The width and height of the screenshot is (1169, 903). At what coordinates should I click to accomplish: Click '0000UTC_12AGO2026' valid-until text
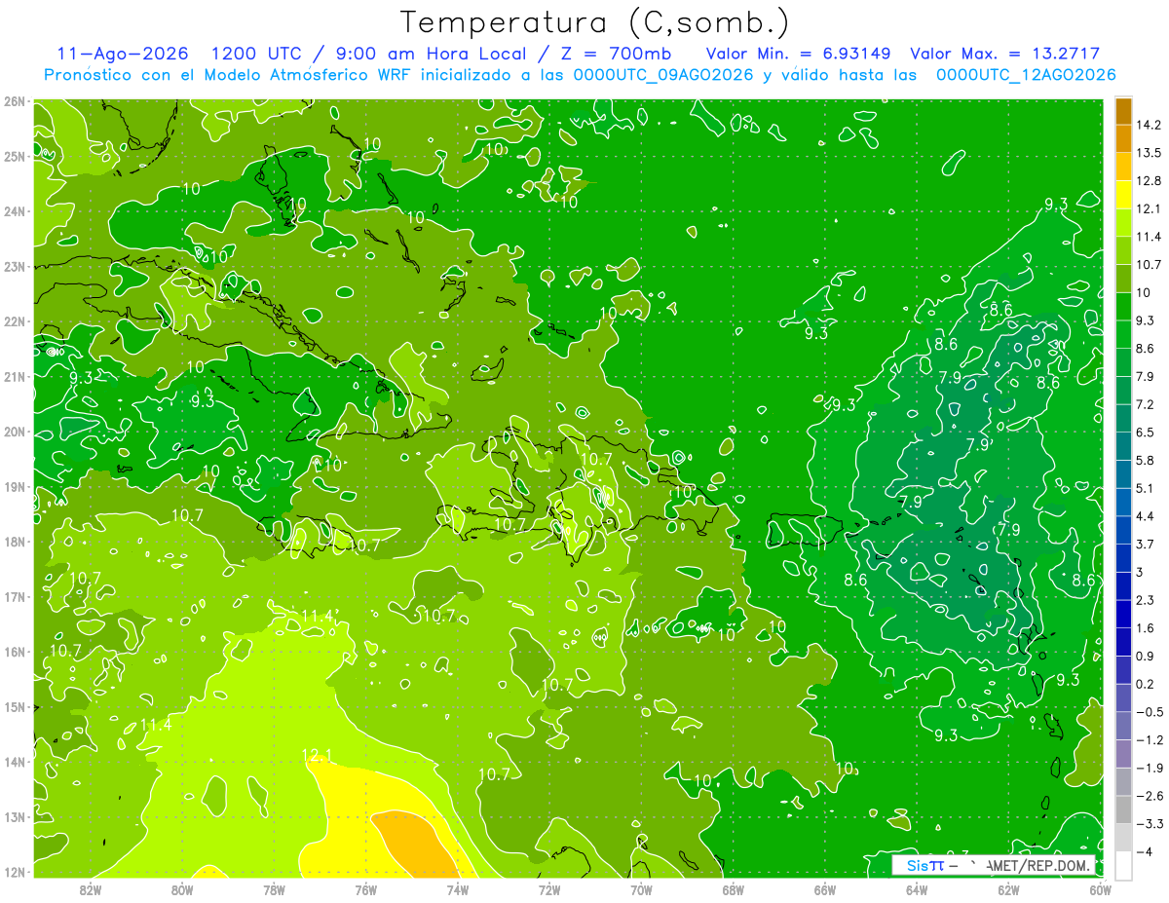point(1026,75)
